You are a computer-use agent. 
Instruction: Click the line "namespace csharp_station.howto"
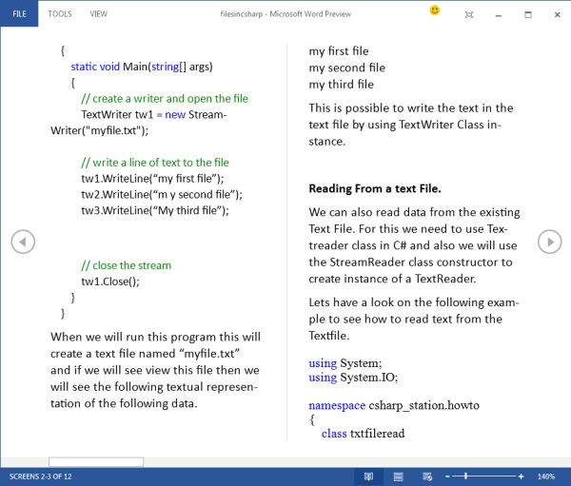tap(394, 405)
